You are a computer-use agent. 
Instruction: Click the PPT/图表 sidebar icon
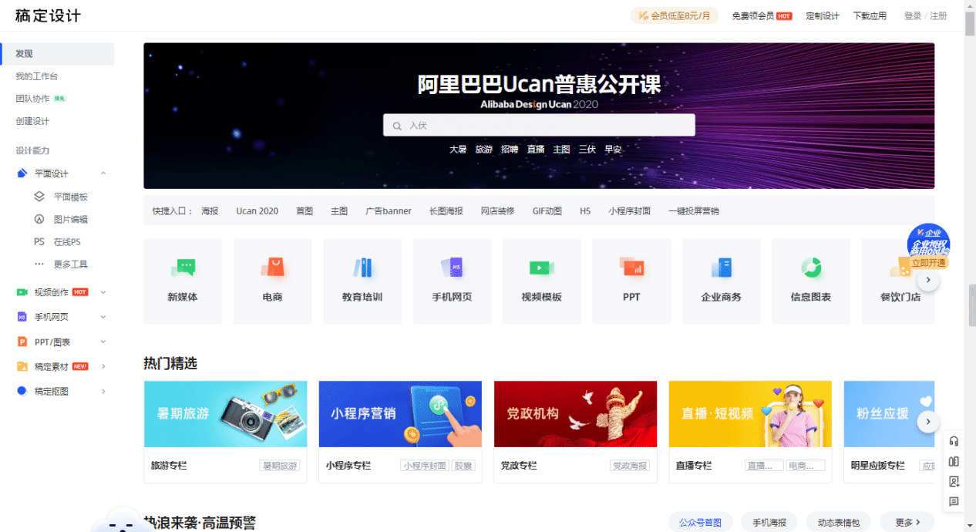(22, 342)
